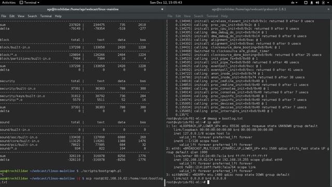
Task: Click the 'ip addr' command line
Action: (x=193, y=123)
